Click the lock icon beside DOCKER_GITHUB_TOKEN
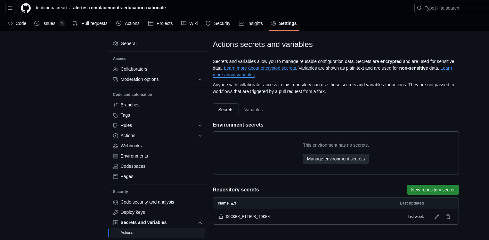Viewport: 489px width, 240px height. pos(221,216)
